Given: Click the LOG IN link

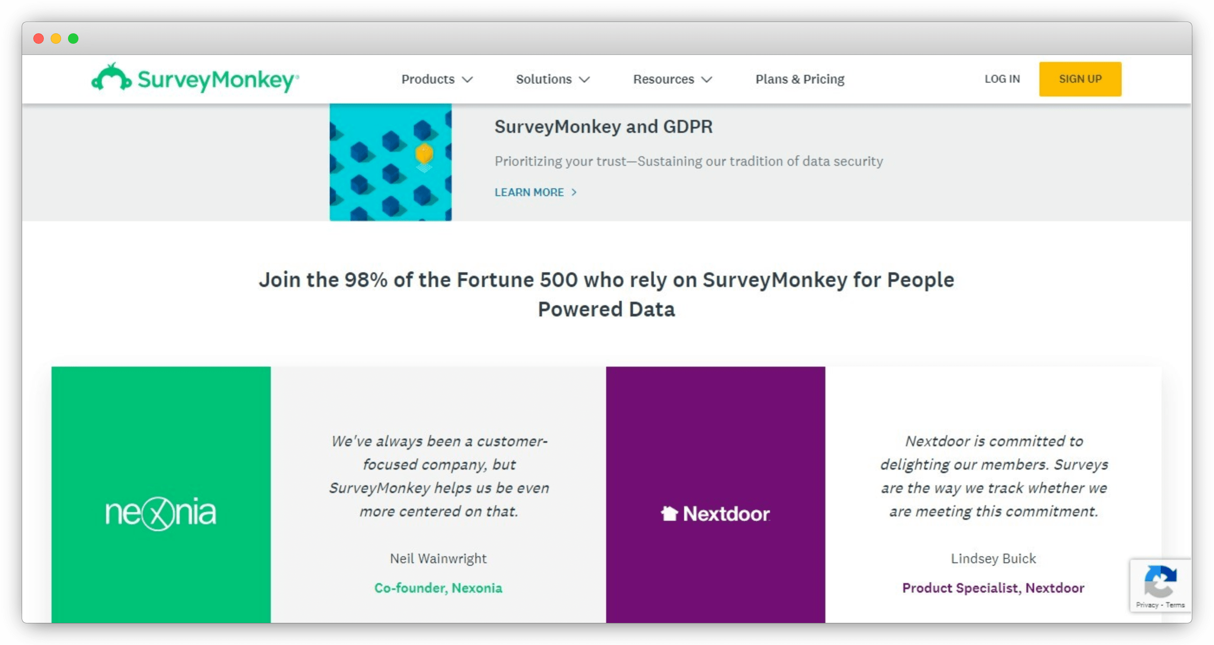Looking at the screenshot, I should [x=1002, y=79].
